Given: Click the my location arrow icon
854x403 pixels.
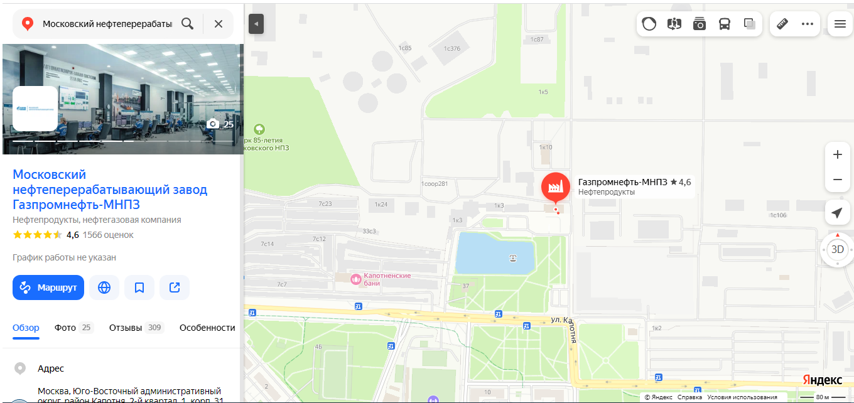Looking at the screenshot, I should click(x=837, y=213).
